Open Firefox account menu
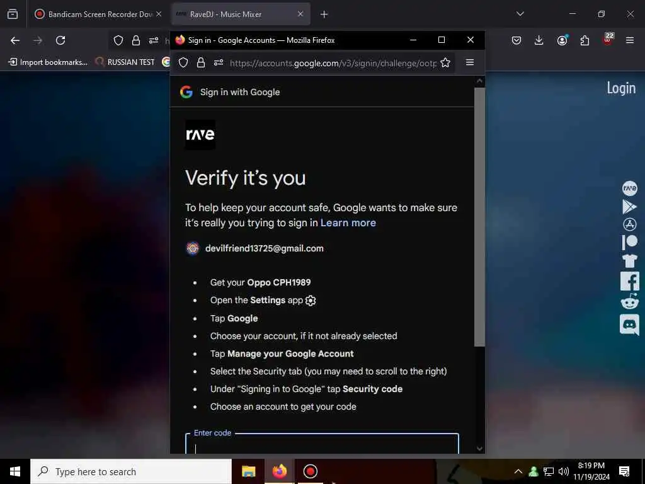 click(562, 40)
